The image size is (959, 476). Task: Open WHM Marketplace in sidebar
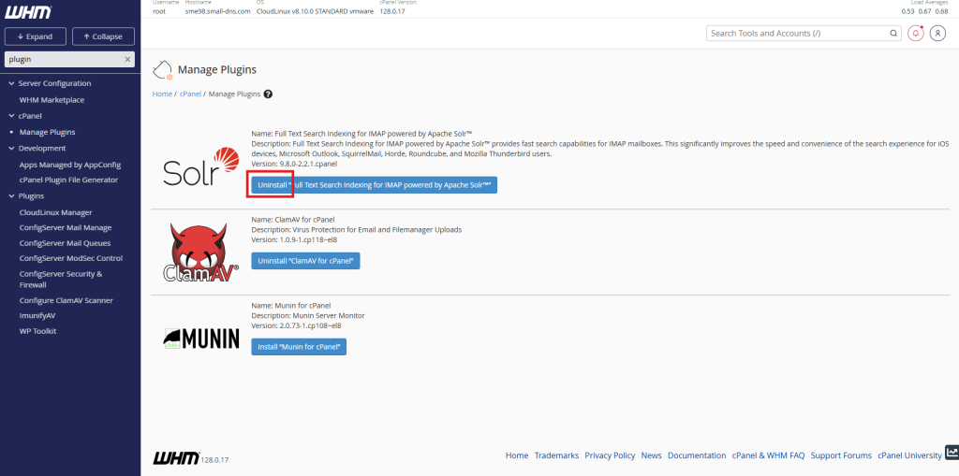coord(52,100)
